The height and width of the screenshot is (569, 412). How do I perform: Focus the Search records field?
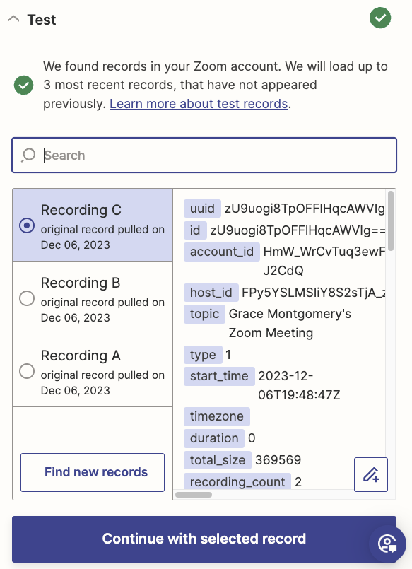click(x=204, y=156)
